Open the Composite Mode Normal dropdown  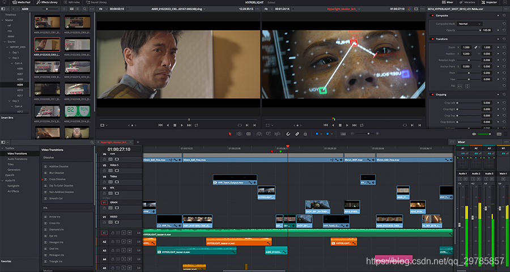[x=469, y=24]
